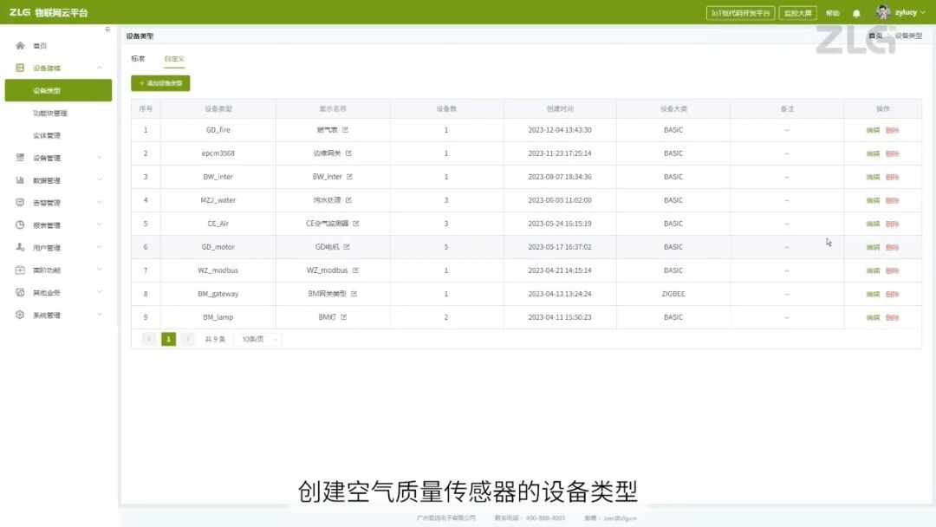
Task: Edit the display name of GD_fire
Action: (345, 129)
